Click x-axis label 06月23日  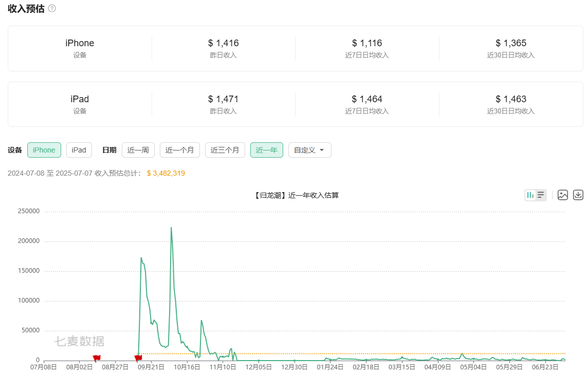tap(545, 367)
